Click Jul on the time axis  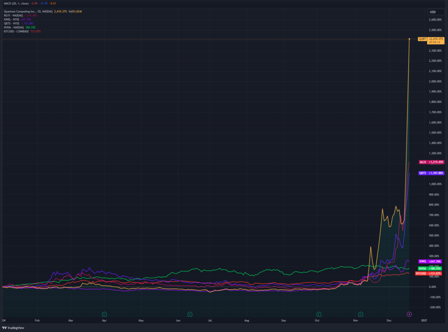click(x=210, y=321)
